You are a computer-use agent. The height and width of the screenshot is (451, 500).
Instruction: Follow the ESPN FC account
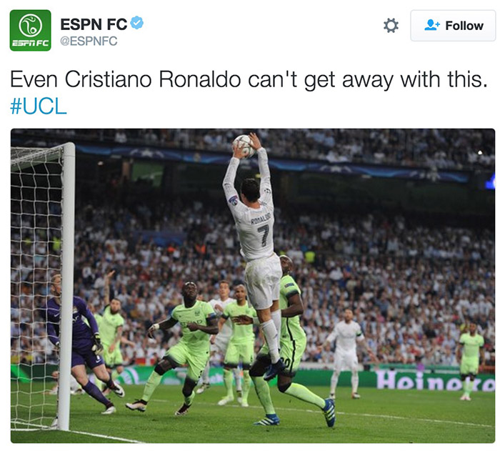click(453, 26)
